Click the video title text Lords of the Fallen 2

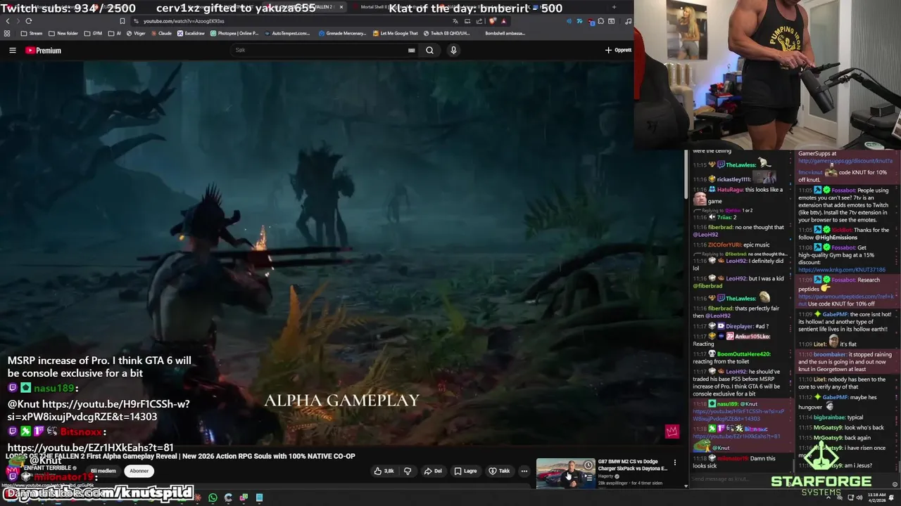click(x=180, y=456)
